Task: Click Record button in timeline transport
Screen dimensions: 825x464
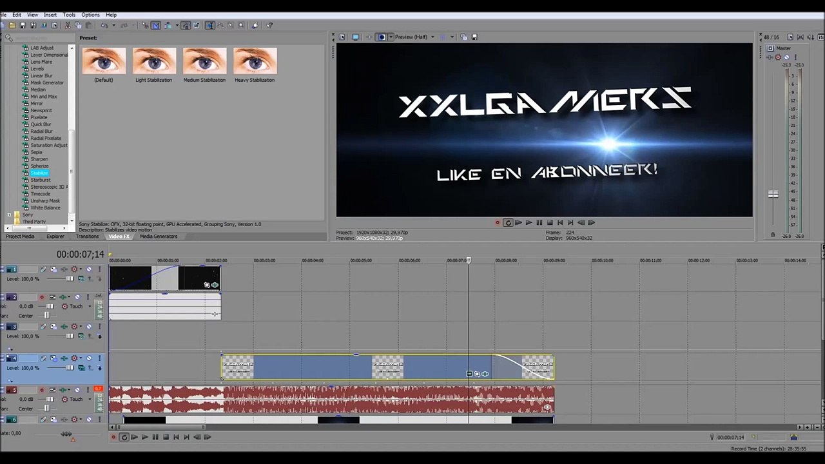Action: tap(113, 437)
